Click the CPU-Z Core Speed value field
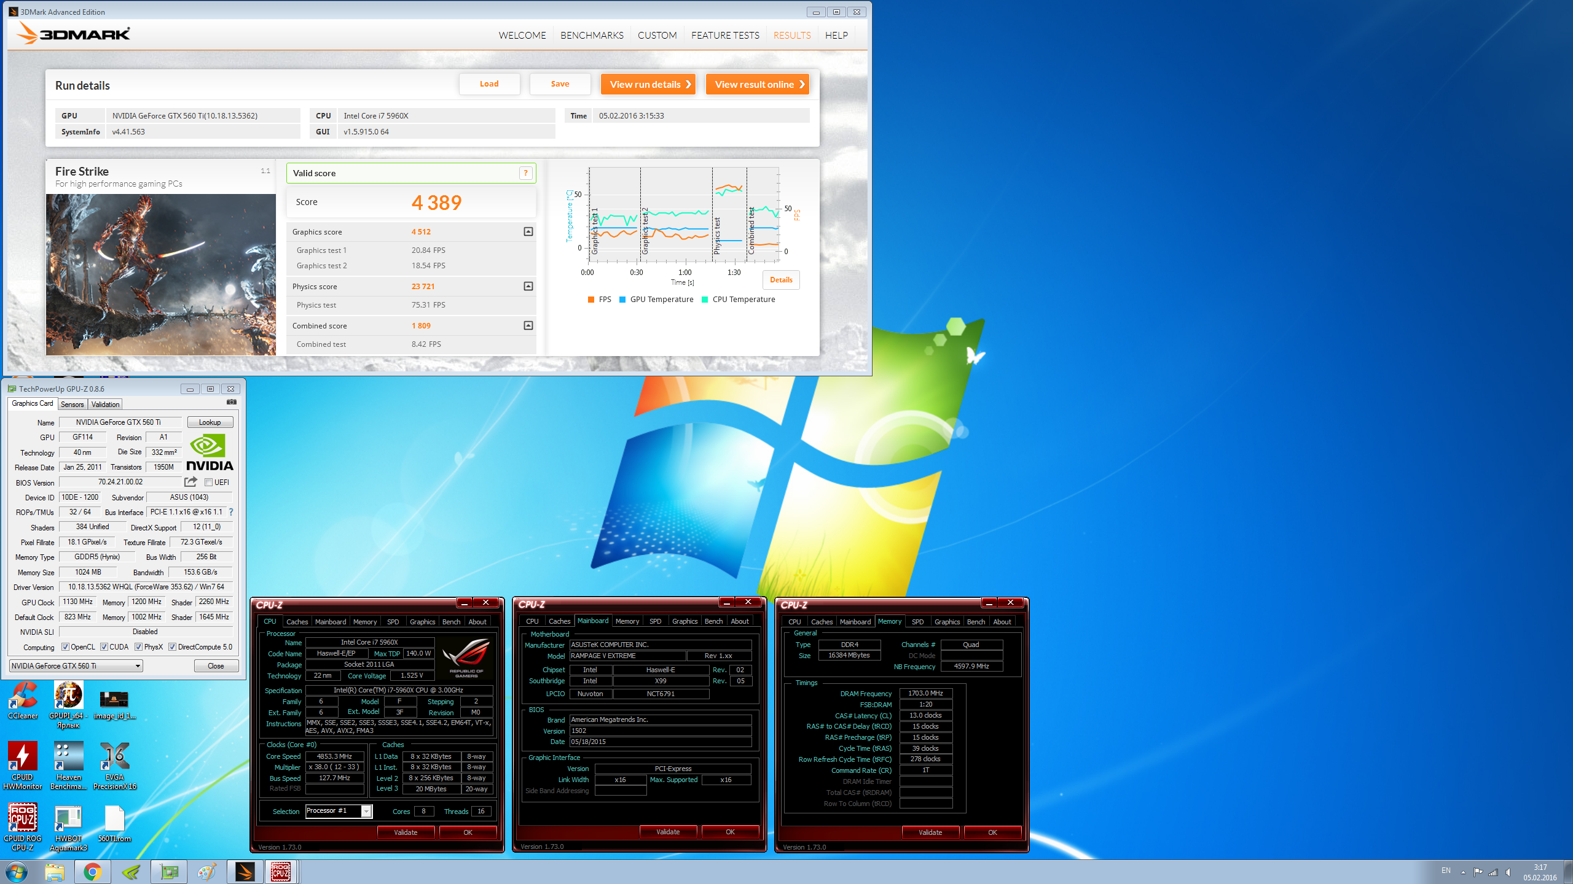This screenshot has height=884, width=1573. [334, 756]
